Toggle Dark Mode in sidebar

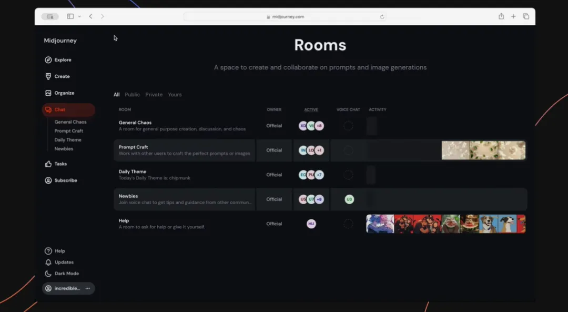tap(62, 274)
